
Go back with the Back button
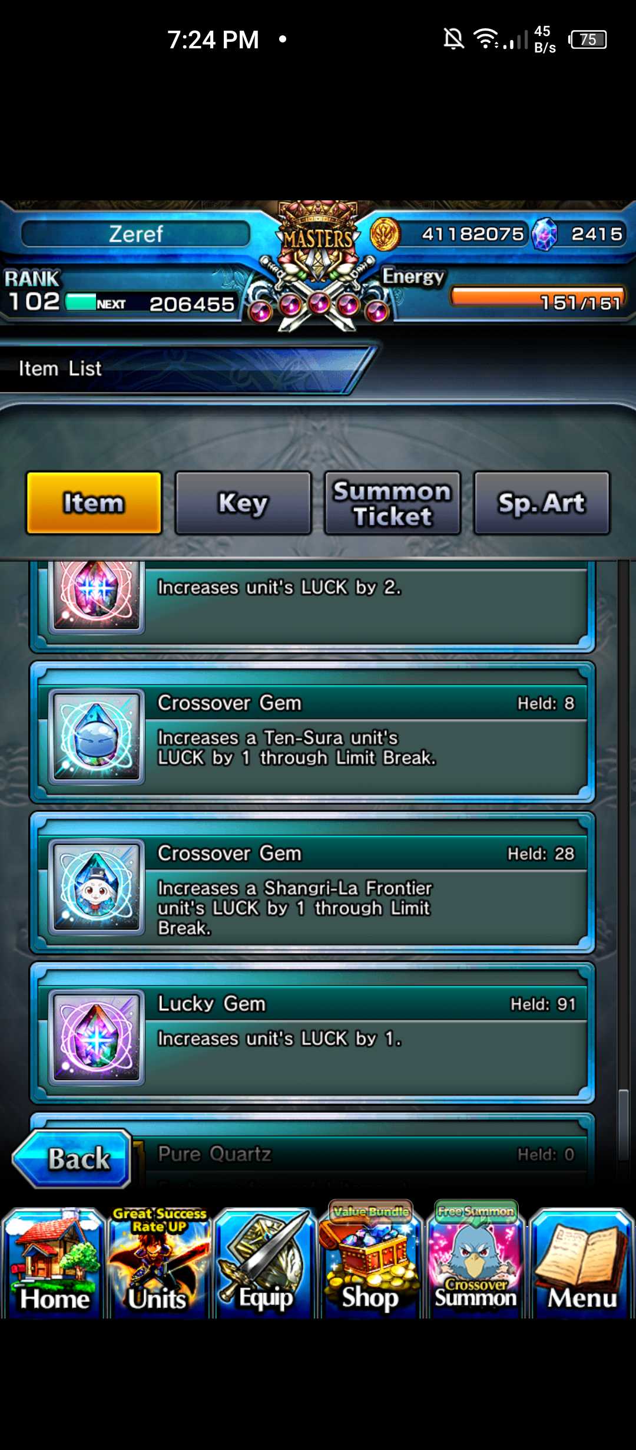(72, 1158)
